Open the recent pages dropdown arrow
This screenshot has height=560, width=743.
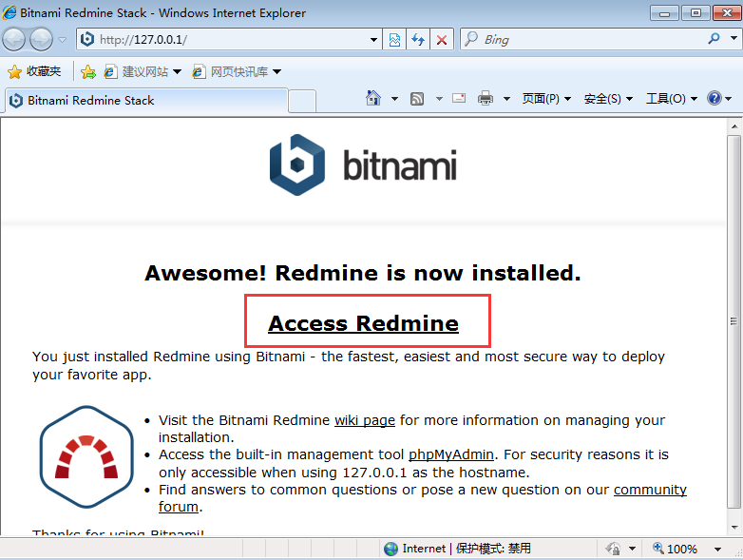pyautogui.click(x=62, y=40)
